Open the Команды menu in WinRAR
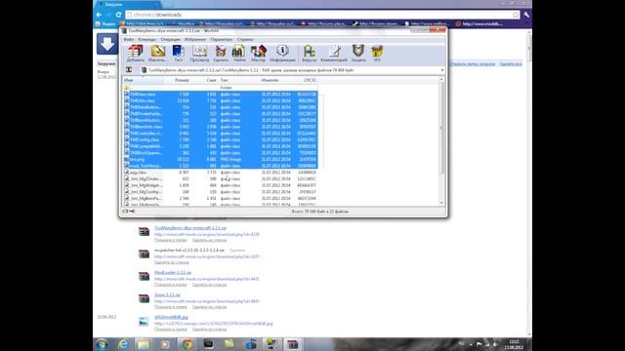 [147, 39]
